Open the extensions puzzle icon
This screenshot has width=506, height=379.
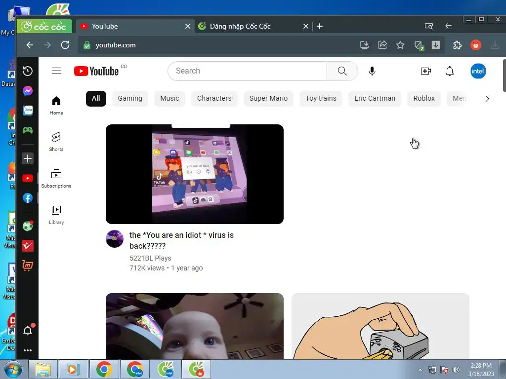[457, 45]
